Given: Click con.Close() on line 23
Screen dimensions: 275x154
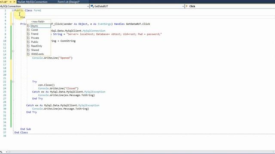Looking at the screenshot, I should coord(46,85).
